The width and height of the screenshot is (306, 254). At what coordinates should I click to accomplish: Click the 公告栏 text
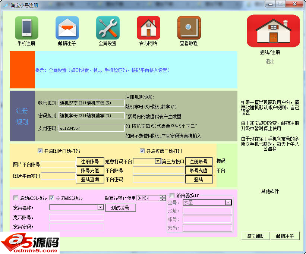(270, 149)
